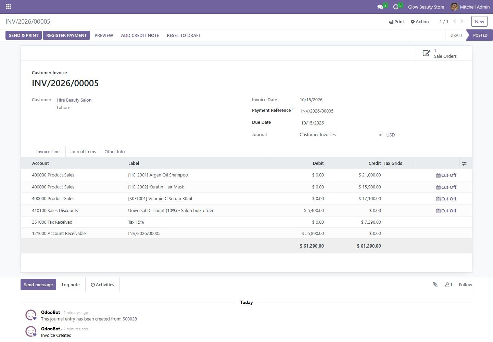
Task: Open the apps grid menu
Action: (x=9, y=6)
